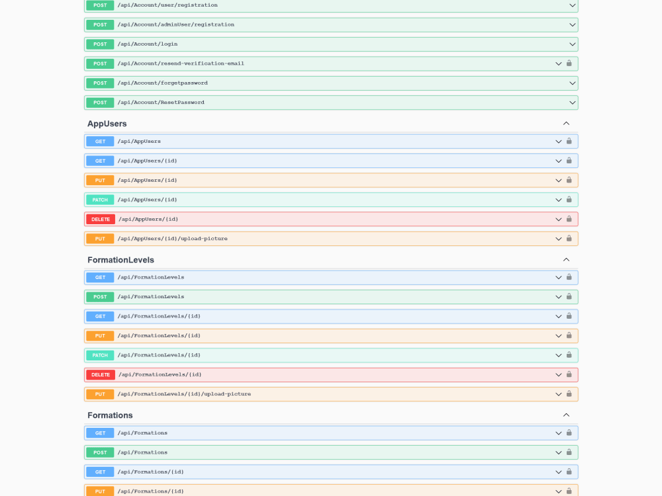Image resolution: width=662 pixels, height=496 pixels.
Task: Expand chevron of DELETE /api/AppUsers/{id} row
Action: [x=558, y=220]
